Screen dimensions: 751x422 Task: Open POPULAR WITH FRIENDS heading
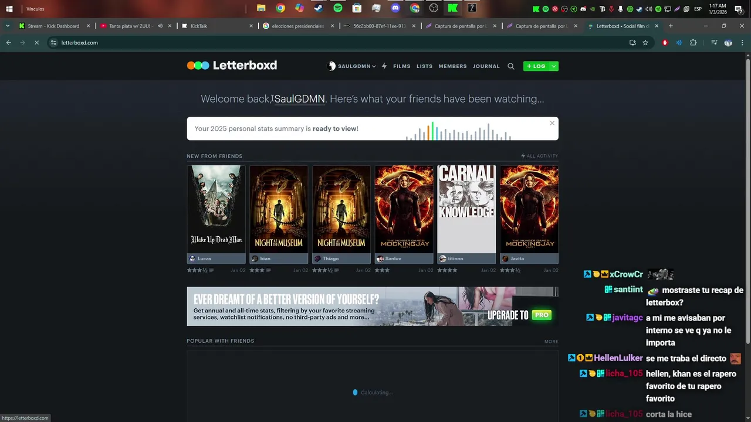pos(220,341)
